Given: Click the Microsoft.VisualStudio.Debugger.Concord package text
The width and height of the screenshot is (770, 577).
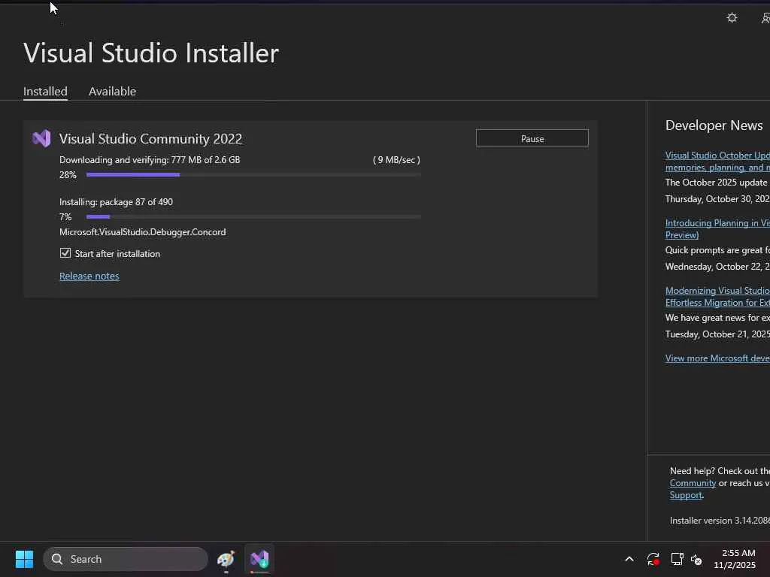Looking at the screenshot, I should (142, 232).
